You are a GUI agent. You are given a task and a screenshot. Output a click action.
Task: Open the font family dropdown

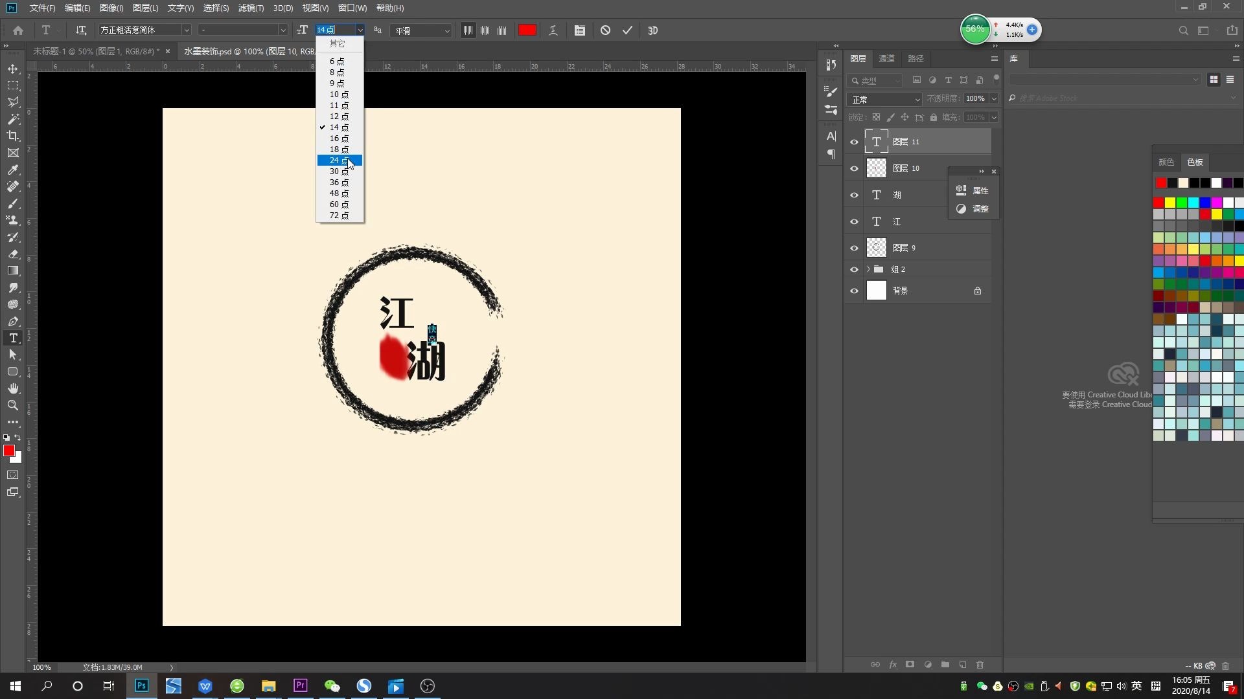point(186,30)
